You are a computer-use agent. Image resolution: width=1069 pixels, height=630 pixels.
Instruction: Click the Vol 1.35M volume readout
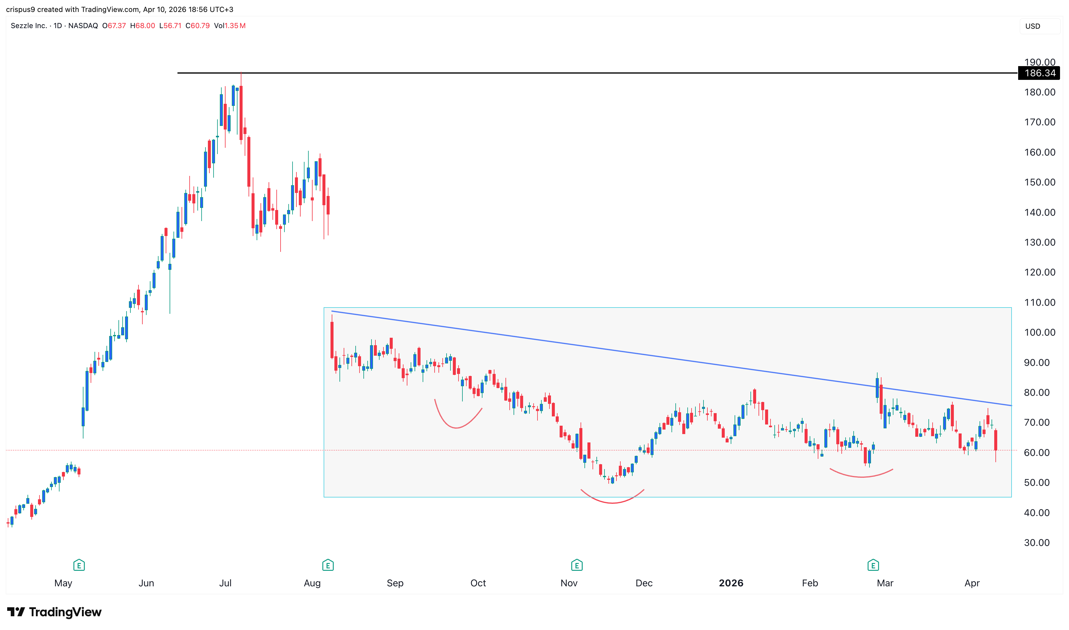pos(230,26)
